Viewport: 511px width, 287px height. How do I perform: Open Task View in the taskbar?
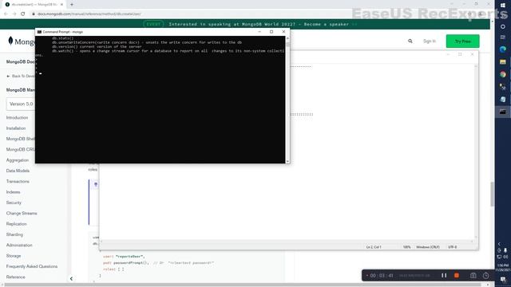tap(503, 37)
